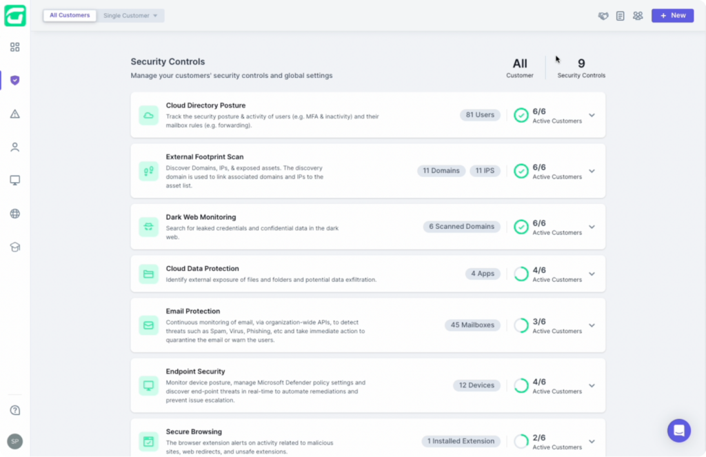Image resolution: width=706 pixels, height=457 pixels.
Task: Click the Endpoint Security 4/6 progress ring
Action: (521, 385)
